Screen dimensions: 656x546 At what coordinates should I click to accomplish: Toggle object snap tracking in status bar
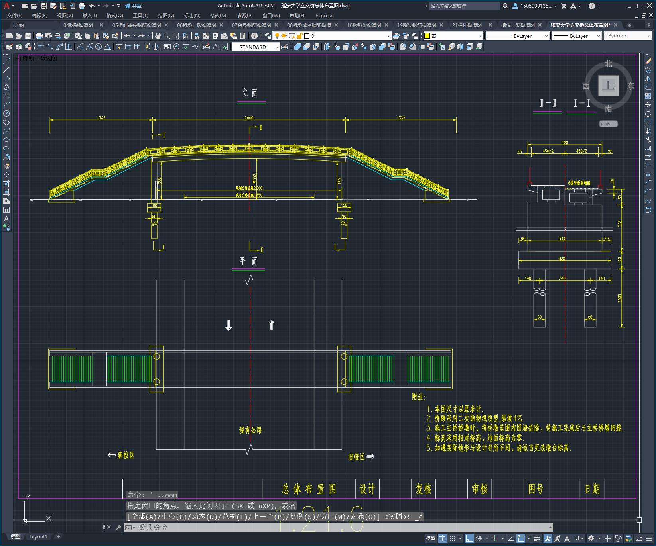pos(510,538)
